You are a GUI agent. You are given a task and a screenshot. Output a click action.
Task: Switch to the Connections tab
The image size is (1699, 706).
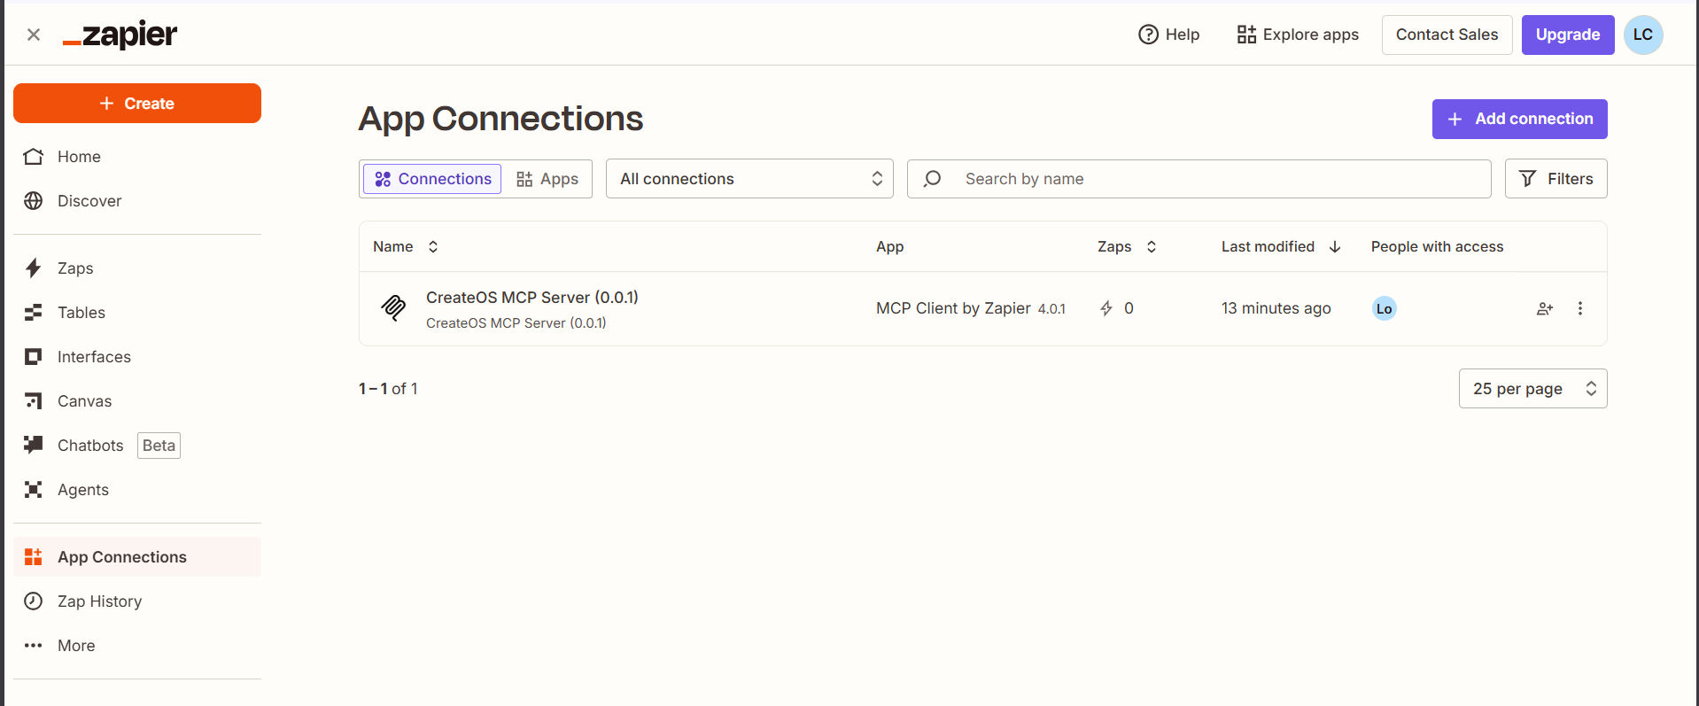(432, 179)
